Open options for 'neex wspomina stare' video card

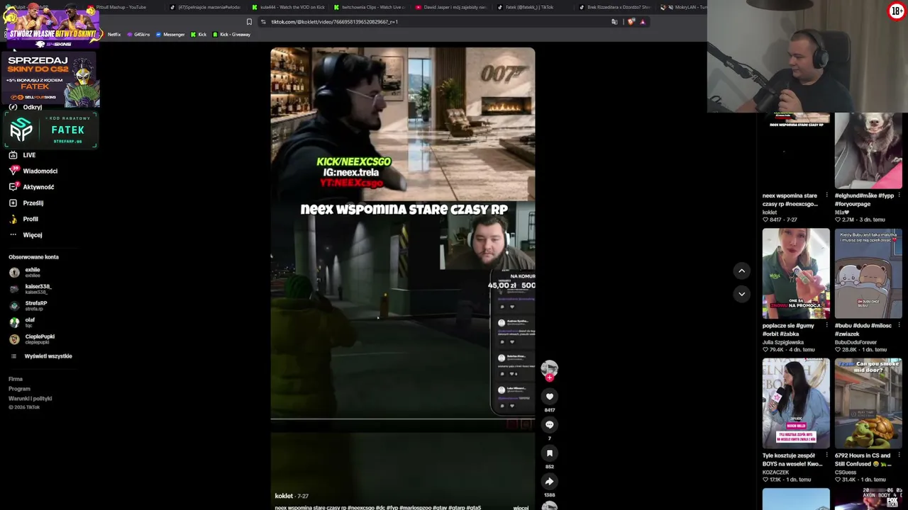(826, 195)
